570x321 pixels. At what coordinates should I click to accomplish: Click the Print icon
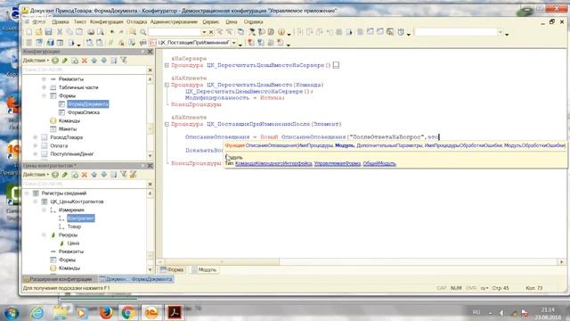pyautogui.click(x=91, y=32)
